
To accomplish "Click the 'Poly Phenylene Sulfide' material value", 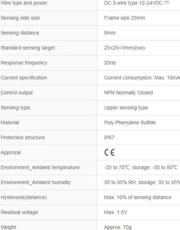I will click(x=130, y=122).
